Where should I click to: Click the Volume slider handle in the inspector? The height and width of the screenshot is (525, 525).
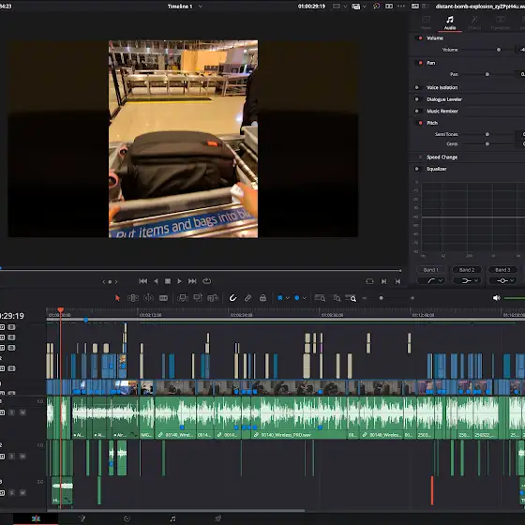(499, 50)
